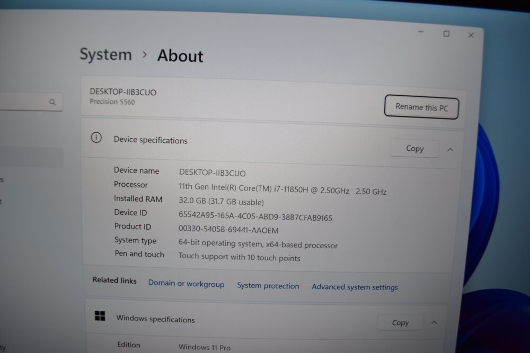The width and height of the screenshot is (530, 353).
Task: Click the Device name value DESKTOP-IIB3CUO
Action: pos(213,173)
